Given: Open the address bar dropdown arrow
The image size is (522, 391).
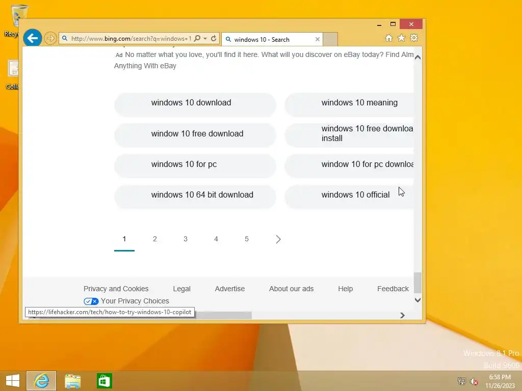Looking at the screenshot, I should click(x=205, y=39).
